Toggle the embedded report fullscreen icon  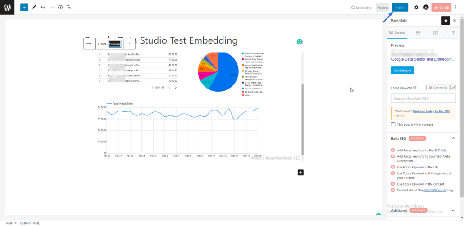(x=298, y=158)
